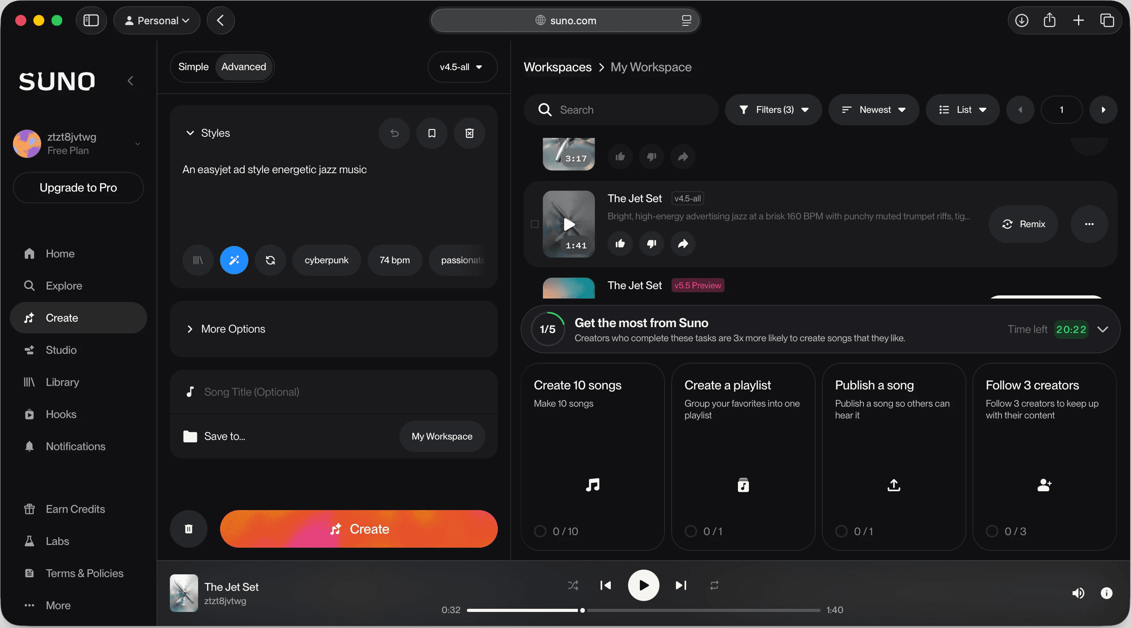
Task: Change sort order from Newest
Action: point(873,110)
